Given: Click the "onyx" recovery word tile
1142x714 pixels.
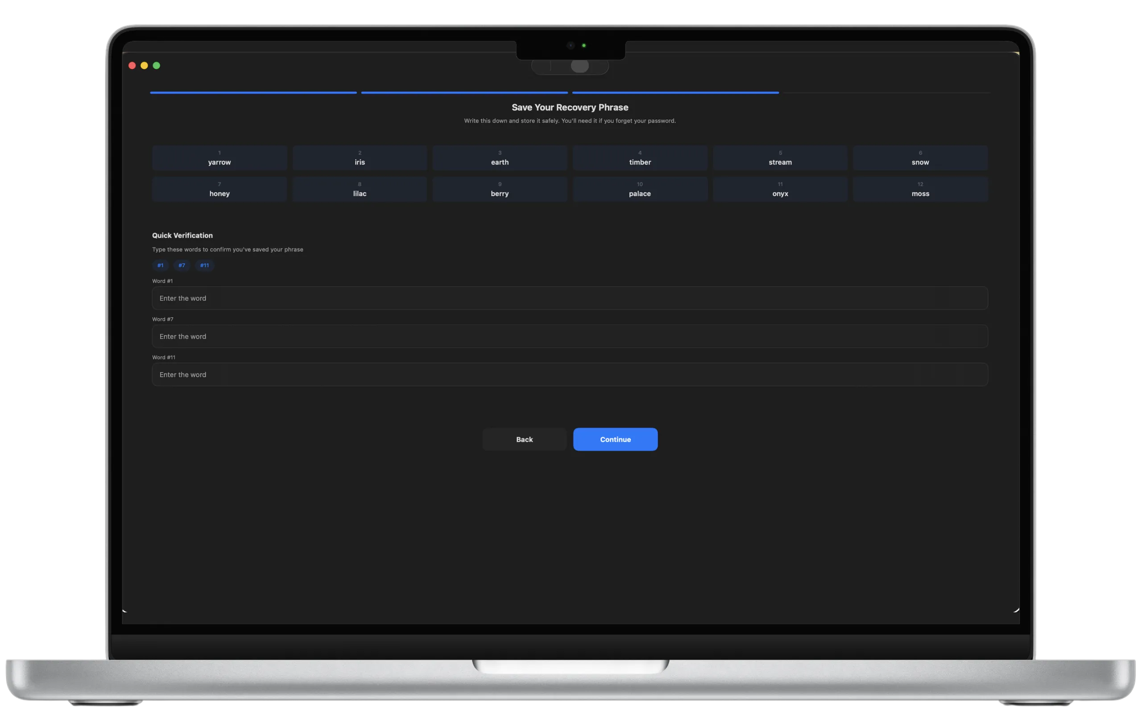Looking at the screenshot, I should [x=780, y=189].
